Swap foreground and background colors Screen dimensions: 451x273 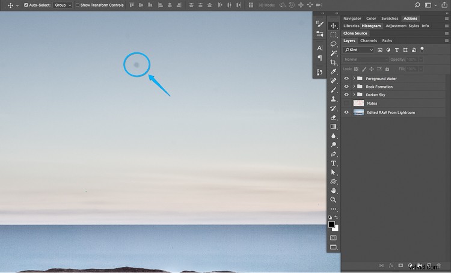point(336,218)
